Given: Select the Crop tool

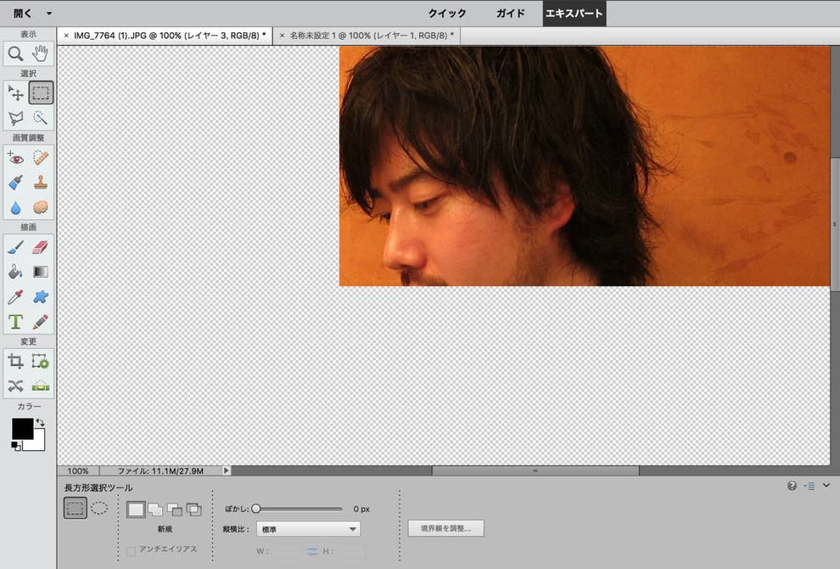Looking at the screenshot, I should 15,361.
